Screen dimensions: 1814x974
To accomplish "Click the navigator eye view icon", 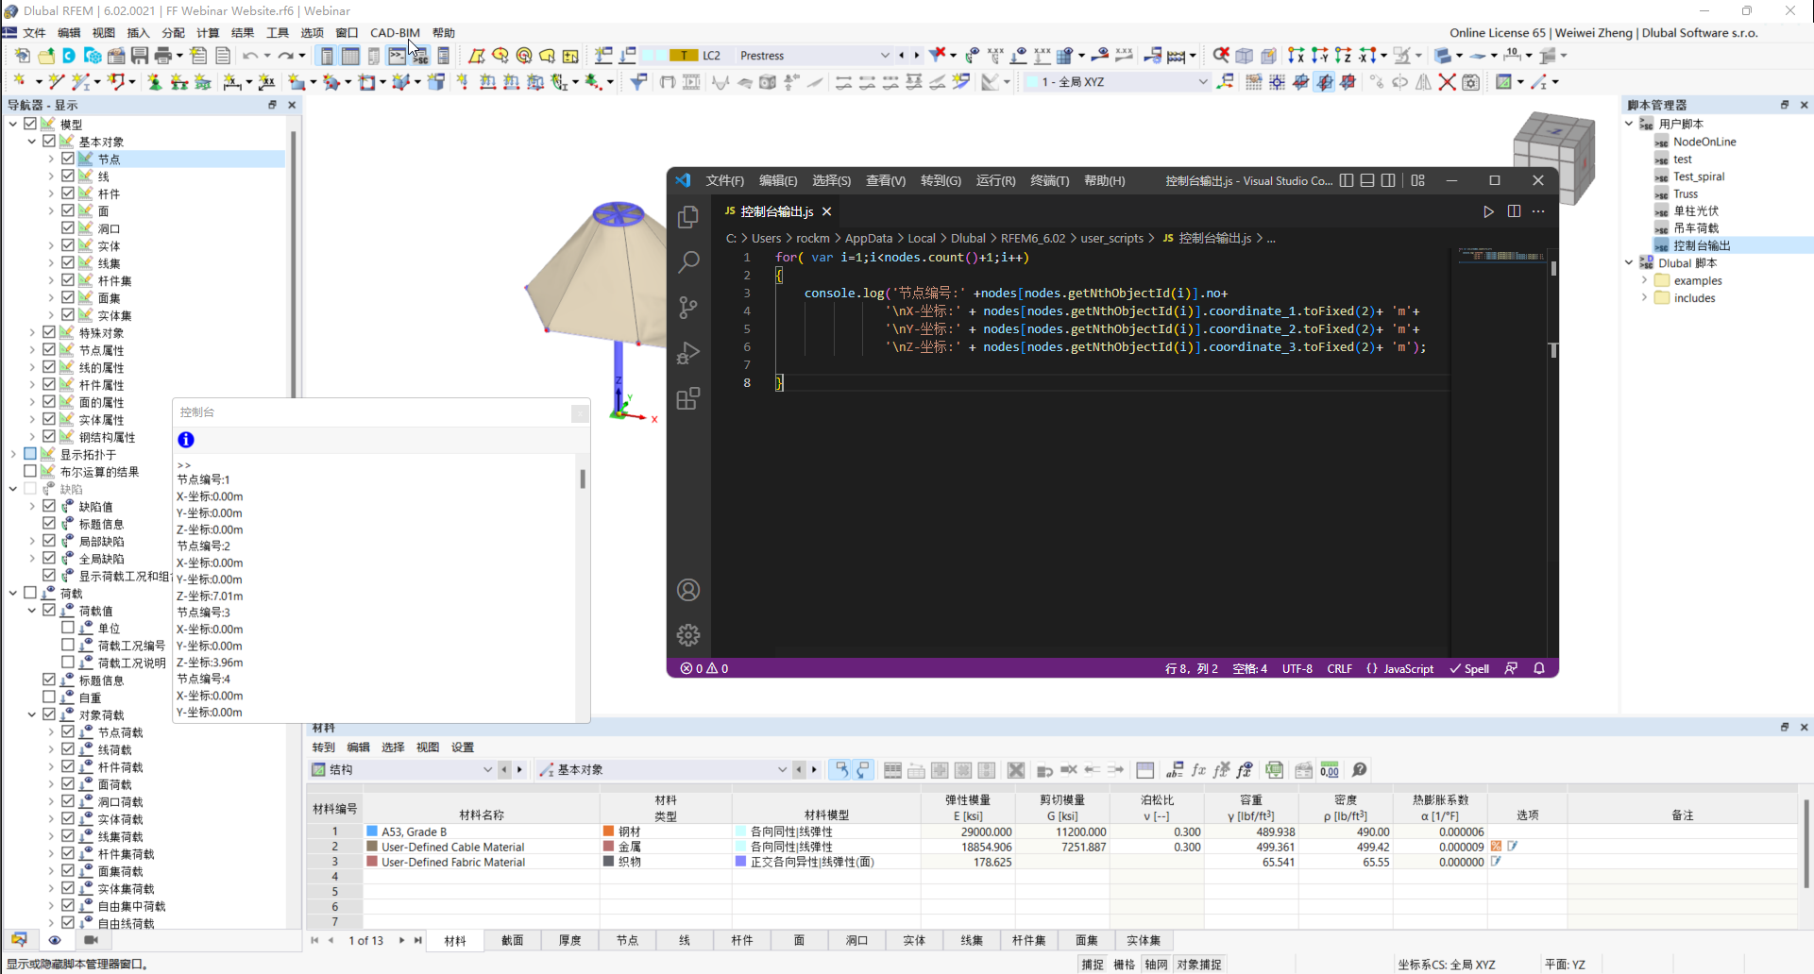I will (x=55, y=940).
